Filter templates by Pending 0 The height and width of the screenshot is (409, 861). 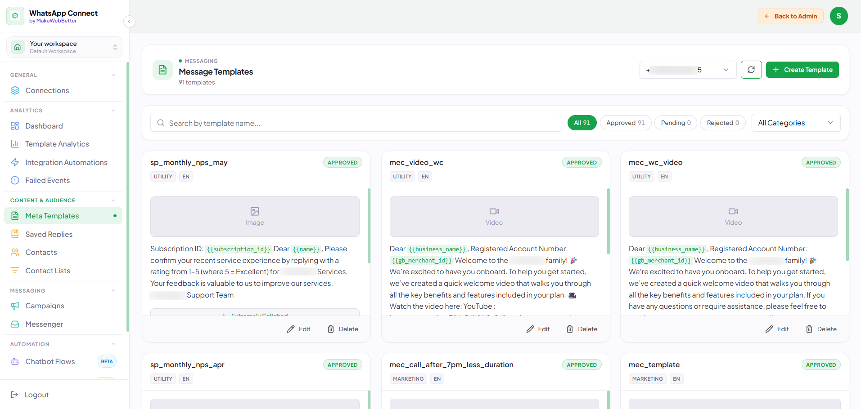click(x=676, y=123)
